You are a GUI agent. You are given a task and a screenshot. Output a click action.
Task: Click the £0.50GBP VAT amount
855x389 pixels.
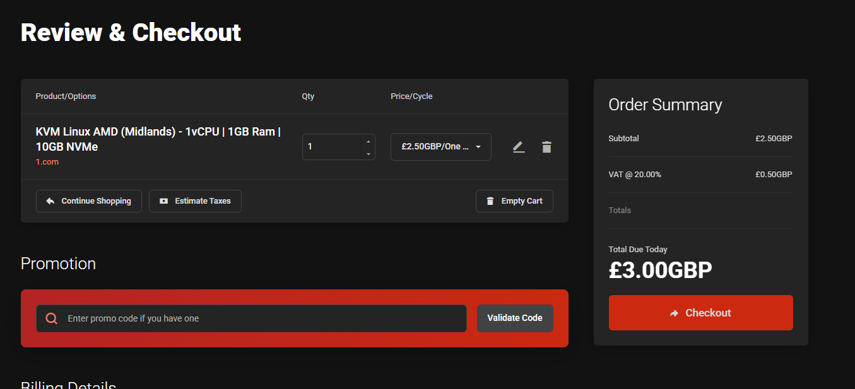(x=774, y=175)
